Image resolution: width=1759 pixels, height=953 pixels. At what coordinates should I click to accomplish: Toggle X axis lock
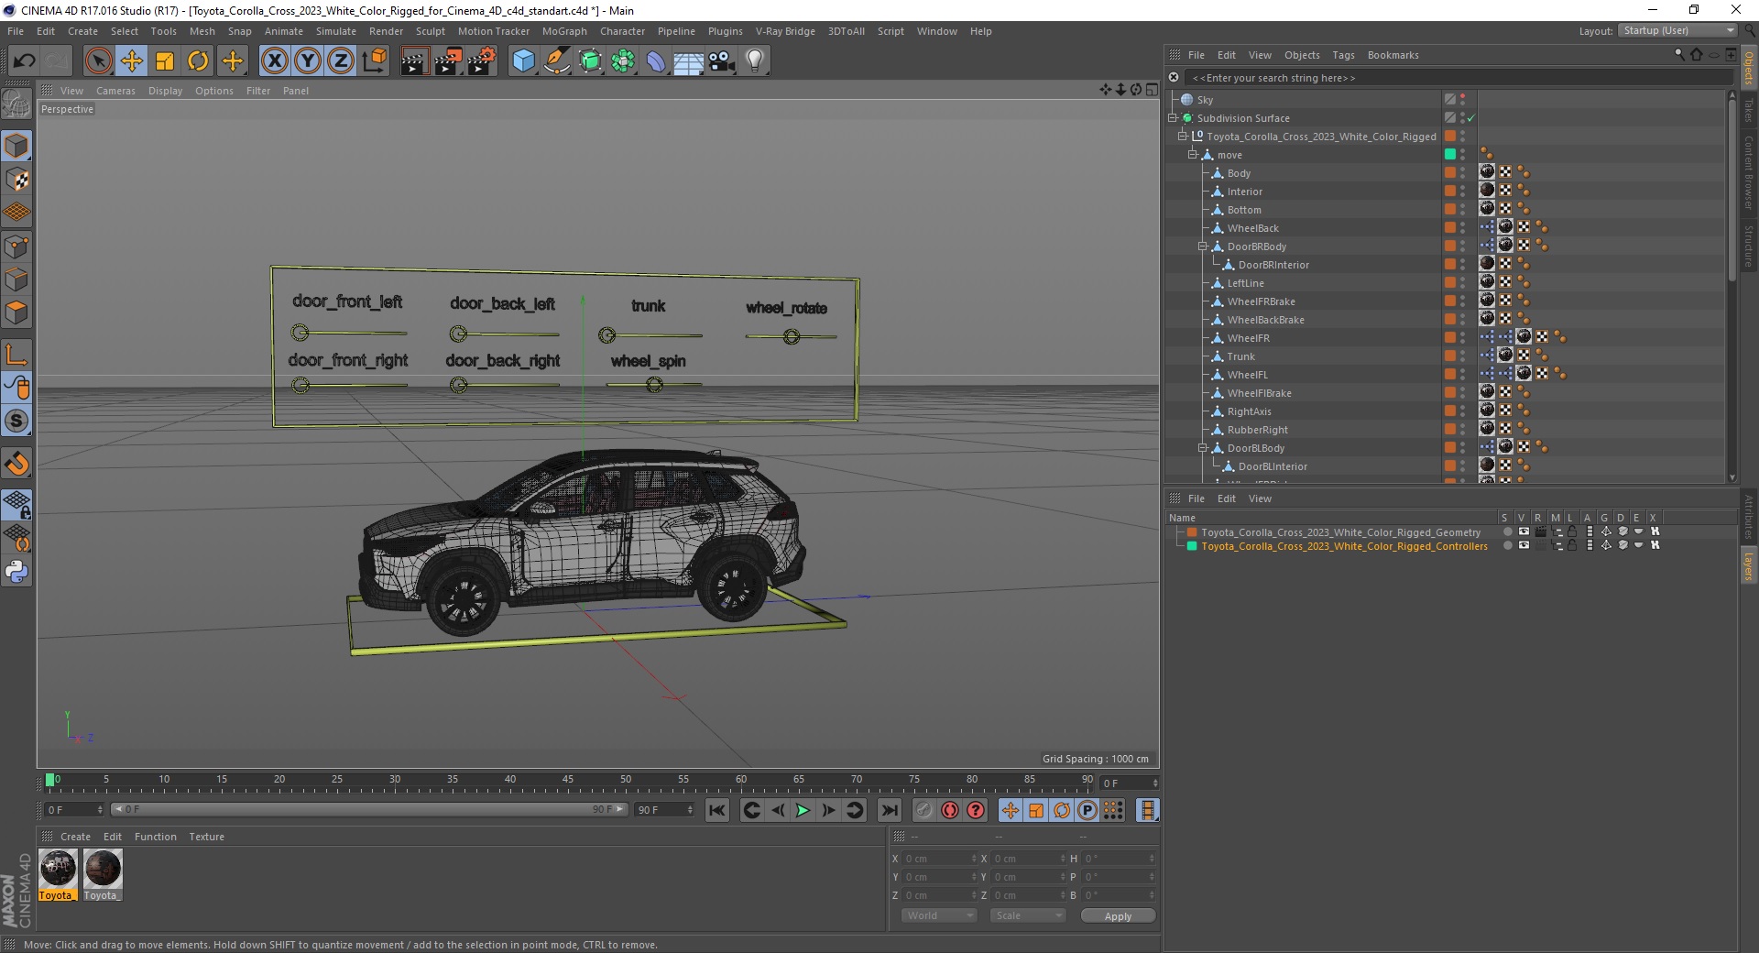[x=274, y=61]
